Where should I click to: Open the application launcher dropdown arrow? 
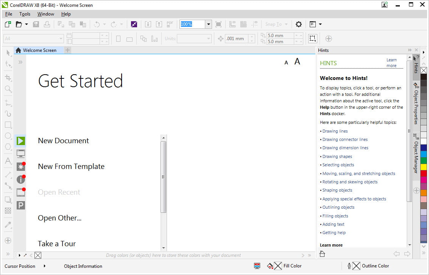coord(320,24)
